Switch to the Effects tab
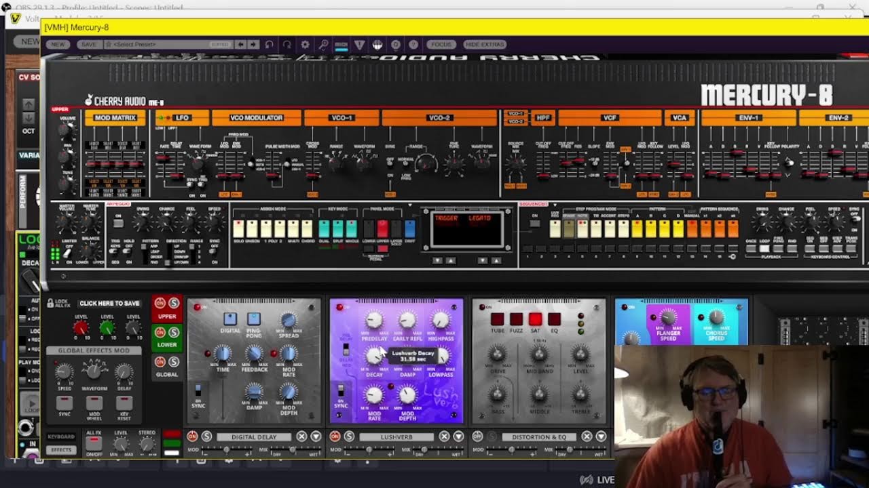Screen dimensions: 869x488 [61, 449]
